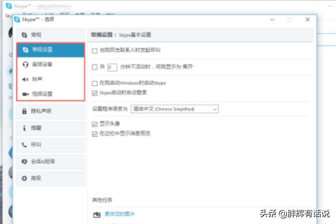Viewport: 336px width, 224px height.
Task: Click the chat bubble icon for 会话&短信
Action: pos(25,161)
